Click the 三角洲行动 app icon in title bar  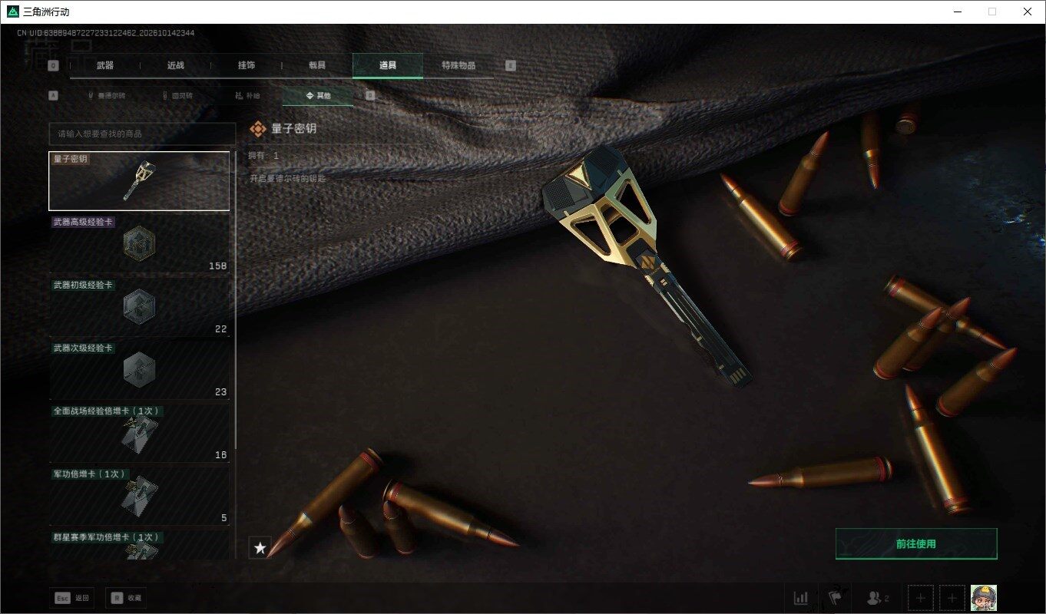(12, 12)
